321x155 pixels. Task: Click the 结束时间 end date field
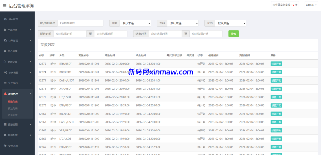pos(206,34)
